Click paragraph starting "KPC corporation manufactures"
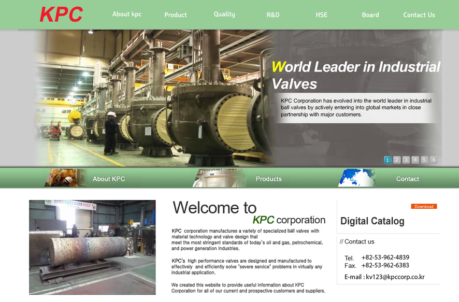Image resolution: width=459 pixels, height=302 pixels. [x=247, y=240]
